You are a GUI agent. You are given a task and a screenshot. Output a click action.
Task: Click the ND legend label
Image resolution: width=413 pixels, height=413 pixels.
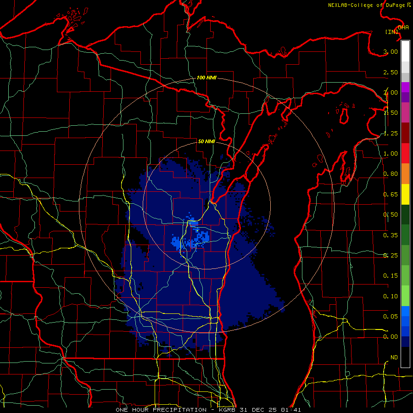(x=394, y=357)
